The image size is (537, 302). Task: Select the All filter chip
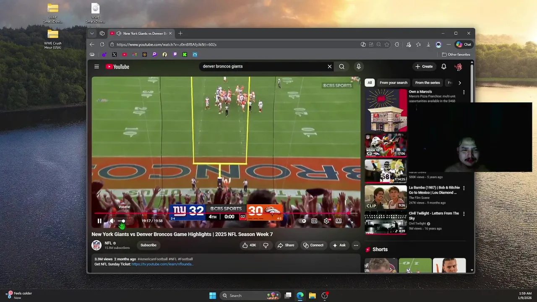tap(370, 83)
